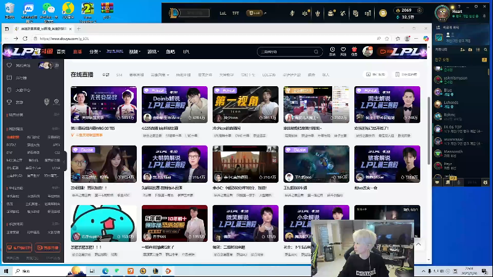Open League of Legends icon in taskbar

(155, 271)
